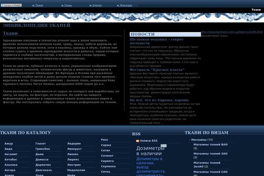Open 'Диагональ' in fabric catalog
Image resolution: width=264 pixels, height=176 pixels.
tap(44, 170)
